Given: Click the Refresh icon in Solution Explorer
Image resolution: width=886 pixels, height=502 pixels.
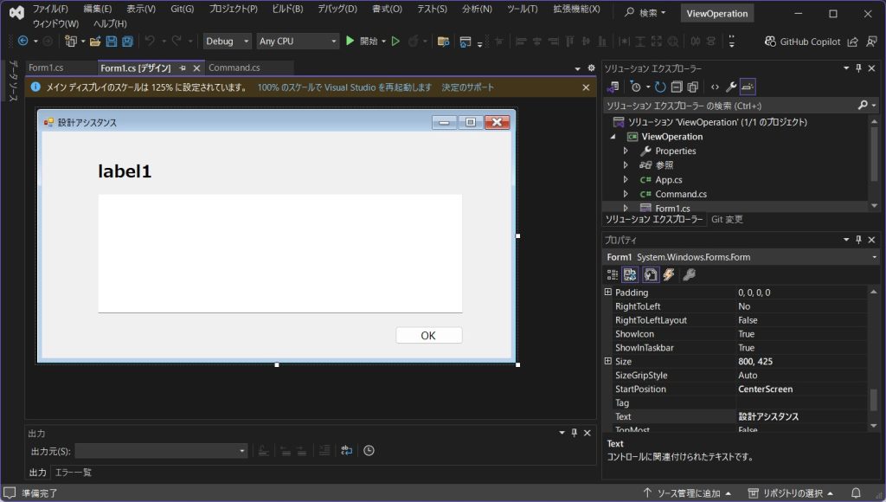Looking at the screenshot, I should (x=660, y=87).
